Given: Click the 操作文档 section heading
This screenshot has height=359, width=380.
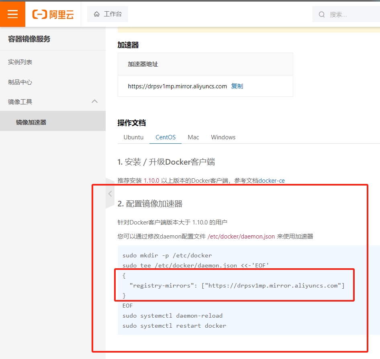Looking at the screenshot, I should (x=132, y=123).
